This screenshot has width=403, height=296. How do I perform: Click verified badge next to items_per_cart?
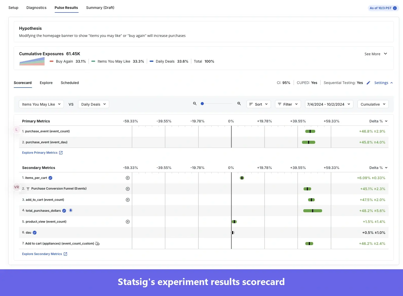(50, 178)
